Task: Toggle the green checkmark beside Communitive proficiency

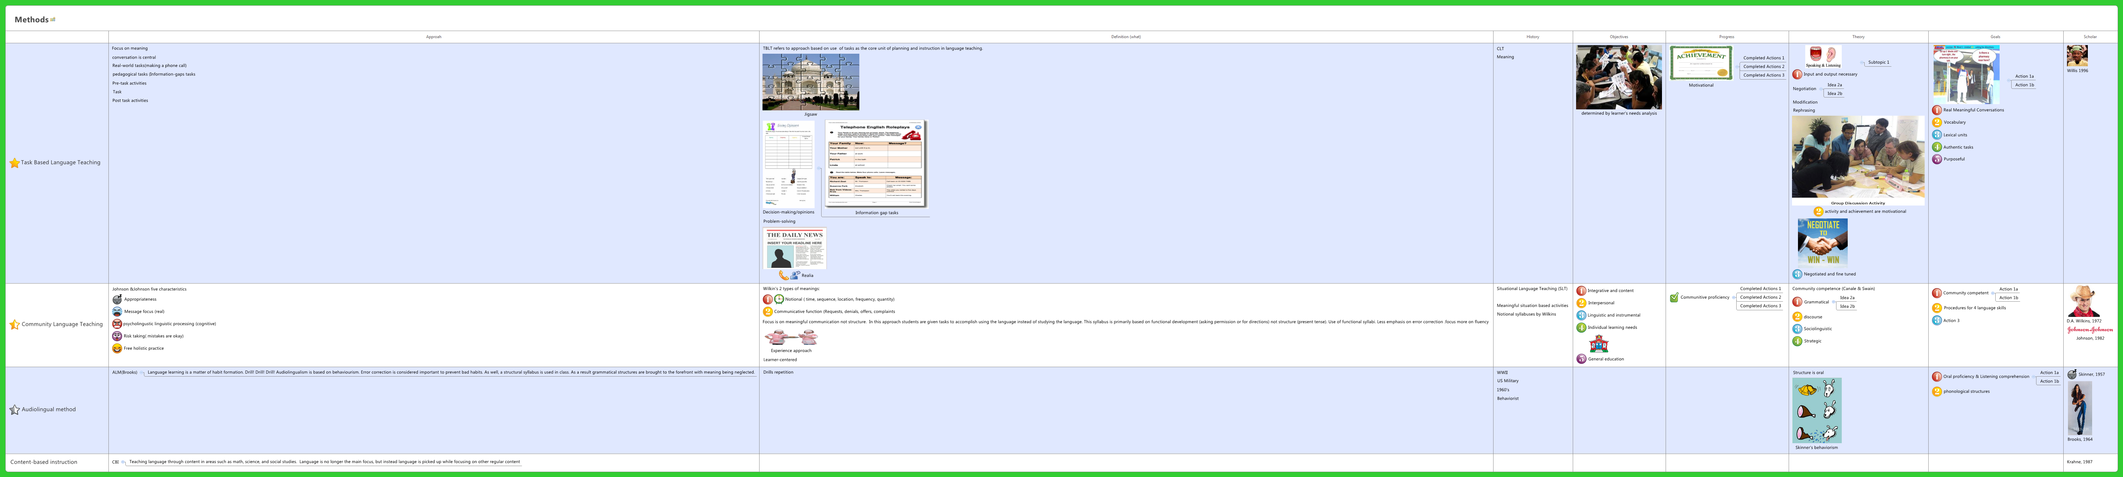Action: pos(1674,297)
